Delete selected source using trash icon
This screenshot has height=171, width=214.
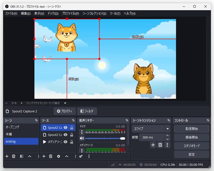tap(51, 156)
